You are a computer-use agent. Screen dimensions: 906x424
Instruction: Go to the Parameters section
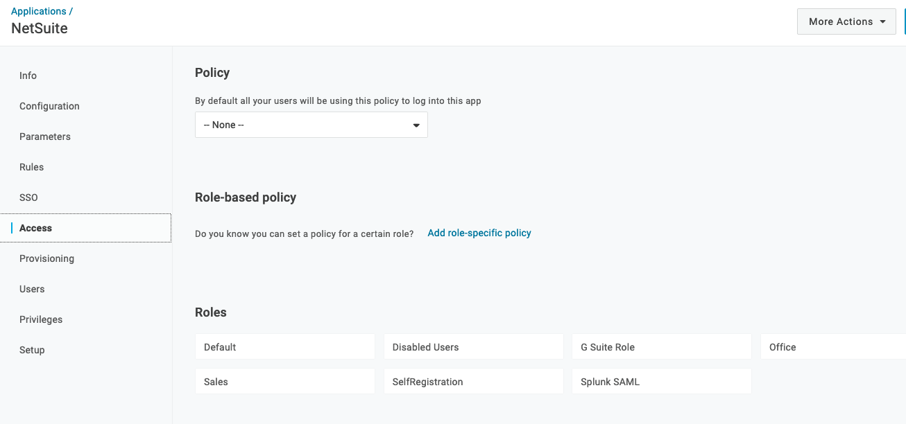click(x=44, y=136)
